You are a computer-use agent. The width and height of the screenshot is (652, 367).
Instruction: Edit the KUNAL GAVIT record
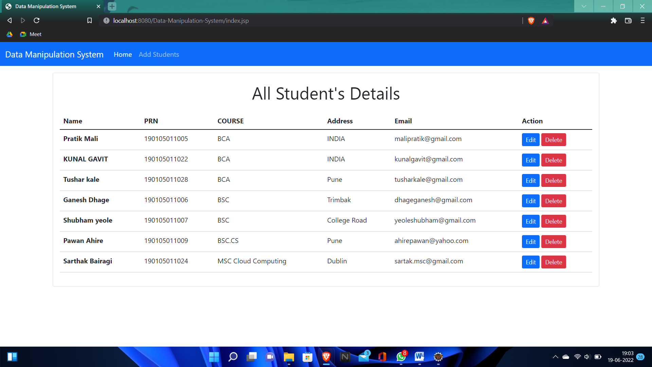530,160
